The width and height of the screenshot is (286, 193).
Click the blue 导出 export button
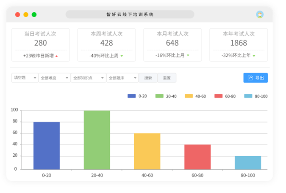[255, 78]
